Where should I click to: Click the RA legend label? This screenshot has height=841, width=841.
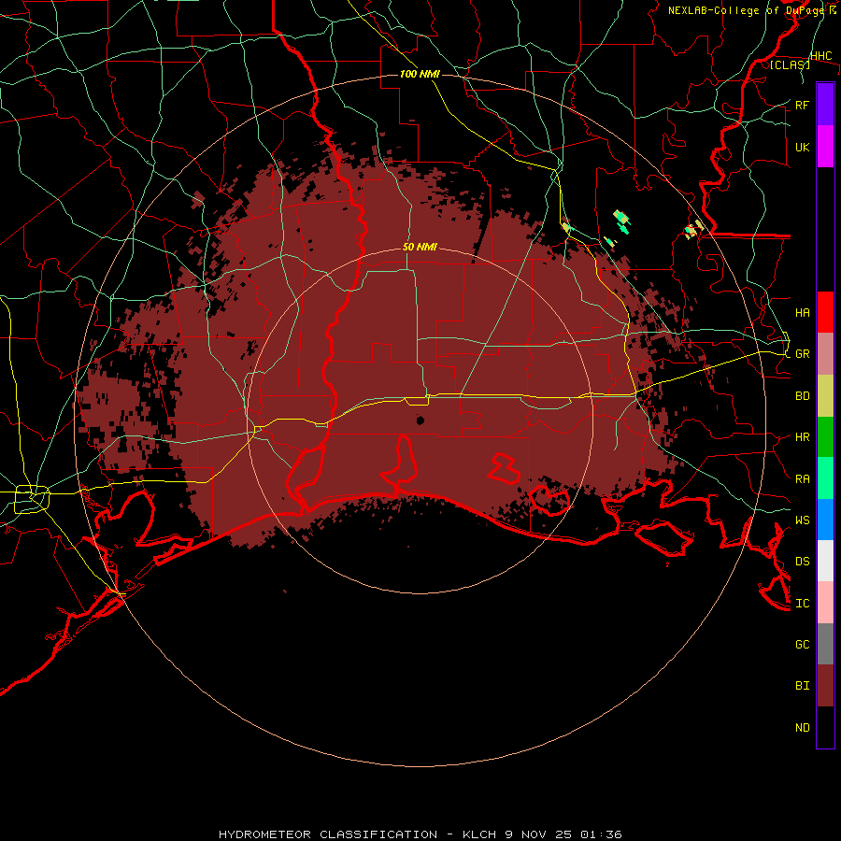(x=802, y=479)
